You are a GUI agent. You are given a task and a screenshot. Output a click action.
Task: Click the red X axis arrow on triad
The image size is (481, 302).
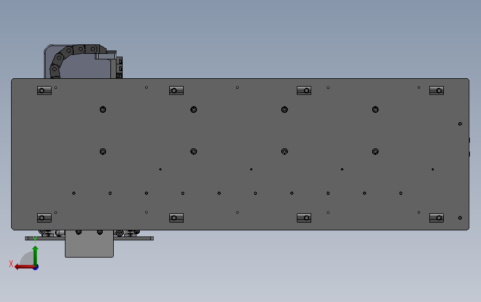pos(24,266)
